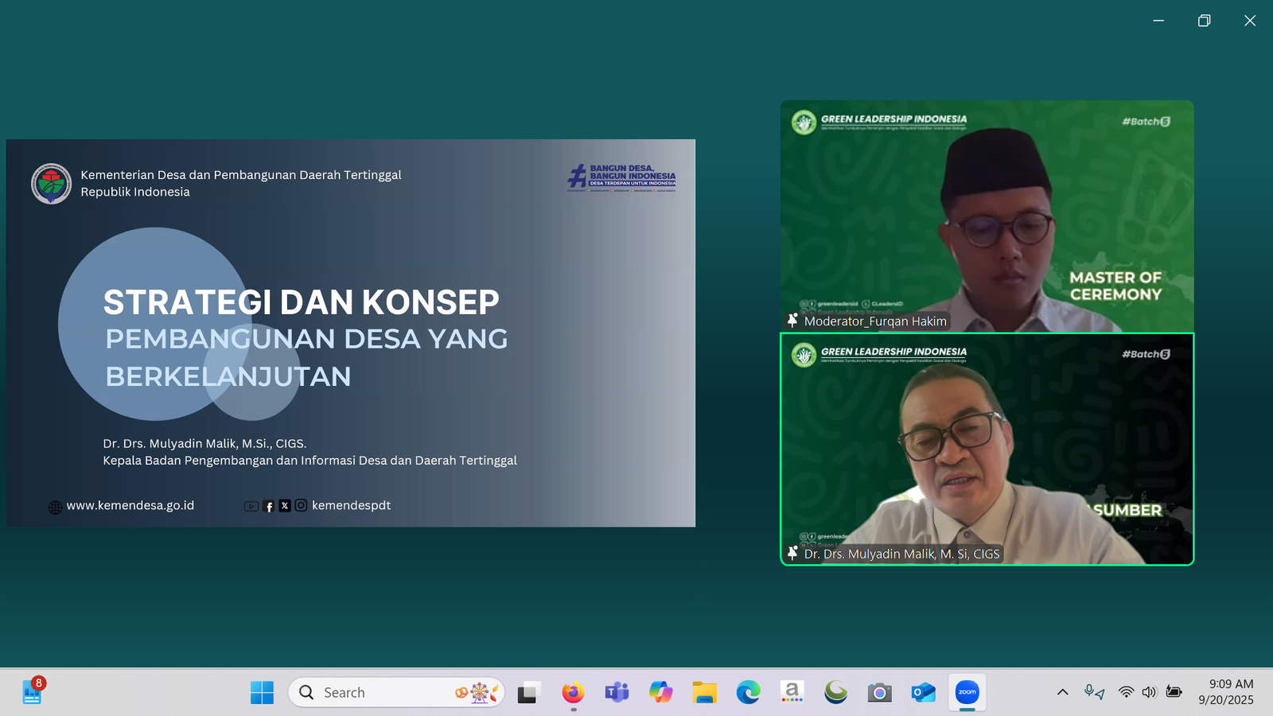Image resolution: width=1273 pixels, height=716 pixels.
Task: Open Amazon app in taskbar
Action: coord(792,692)
